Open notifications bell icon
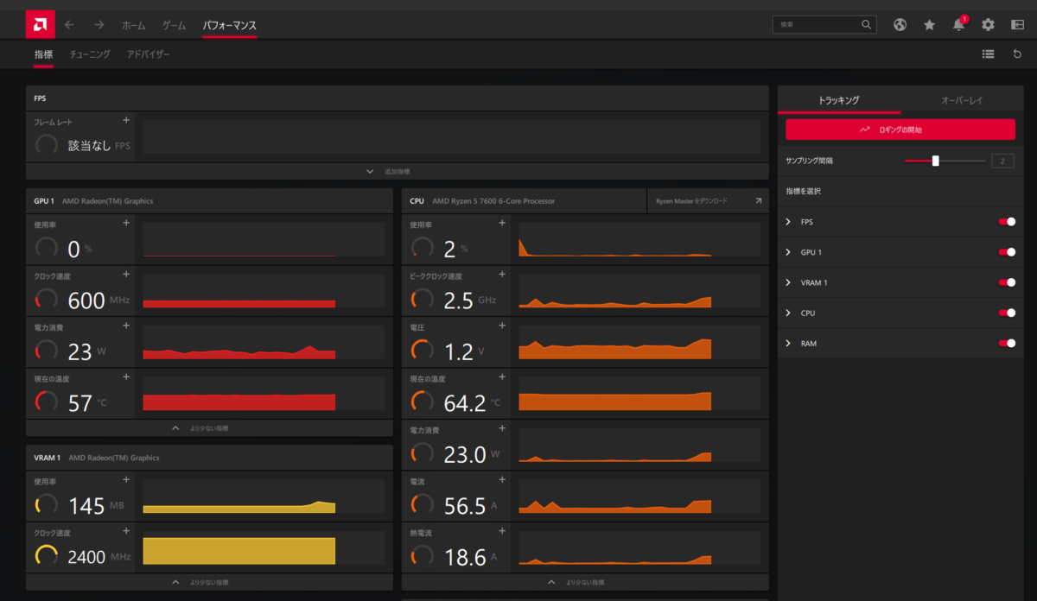Viewport: 1037px width, 601px height. pyautogui.click(x=959, y=25)
